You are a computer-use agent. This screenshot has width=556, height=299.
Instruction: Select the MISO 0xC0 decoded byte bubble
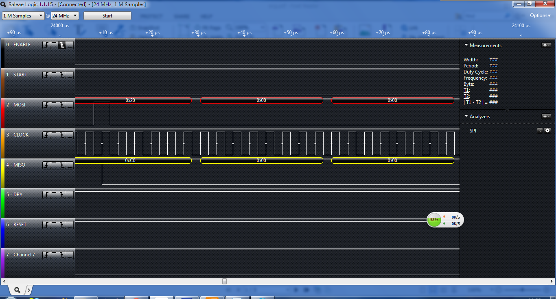coord(133,160)
